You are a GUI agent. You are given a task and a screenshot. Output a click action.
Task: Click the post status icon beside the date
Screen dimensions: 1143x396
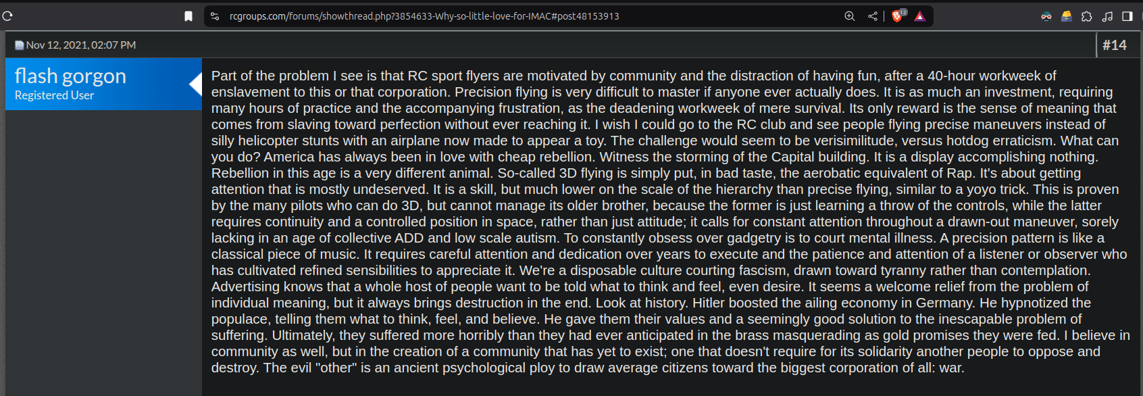(20, 45)
